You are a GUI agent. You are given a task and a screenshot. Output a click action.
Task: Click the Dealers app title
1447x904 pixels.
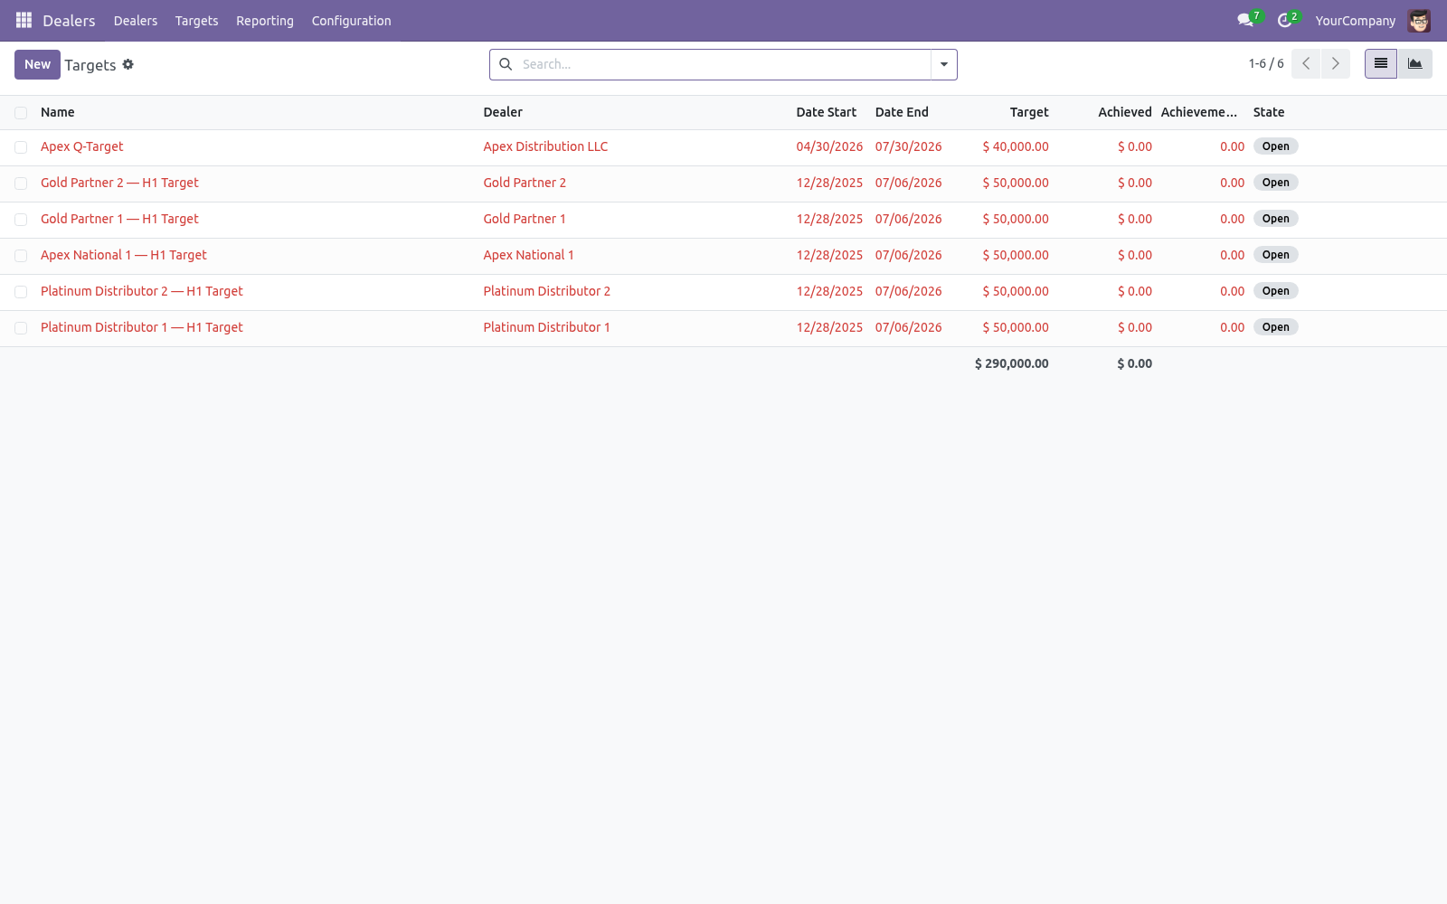pos(69,21)
